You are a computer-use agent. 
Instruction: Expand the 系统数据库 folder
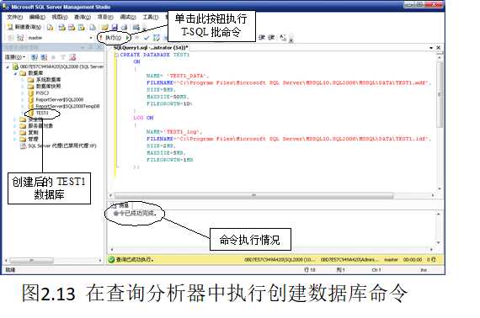[23, 80]
